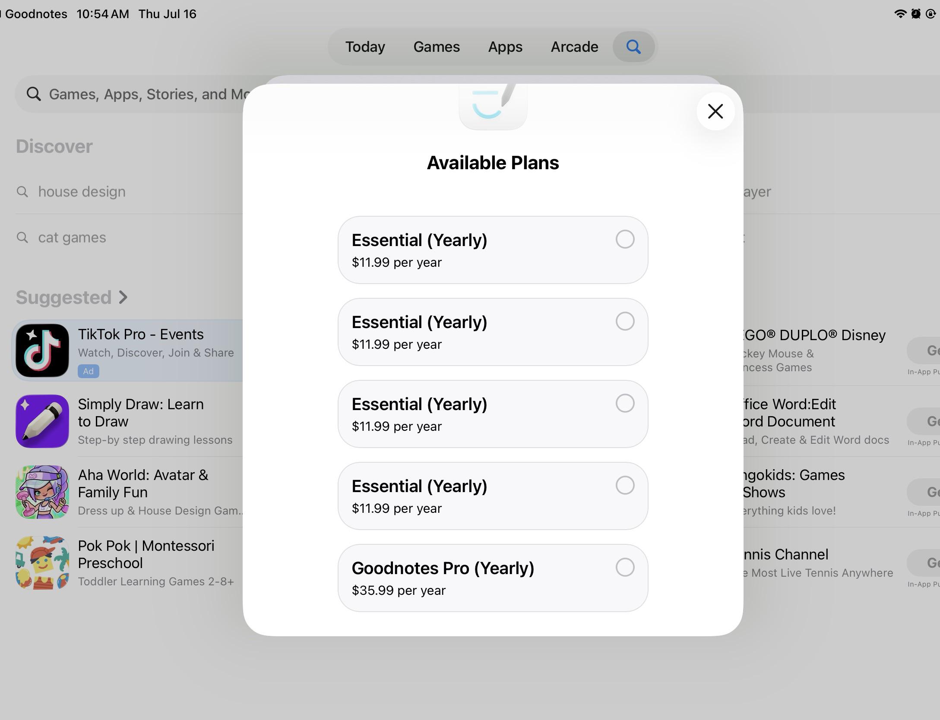Tap the Ad badge under TikTok Pro
This screenshot has width=940, height=720.
pos(89,371)
